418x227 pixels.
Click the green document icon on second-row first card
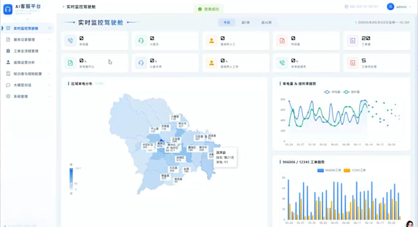coord(70,63)
